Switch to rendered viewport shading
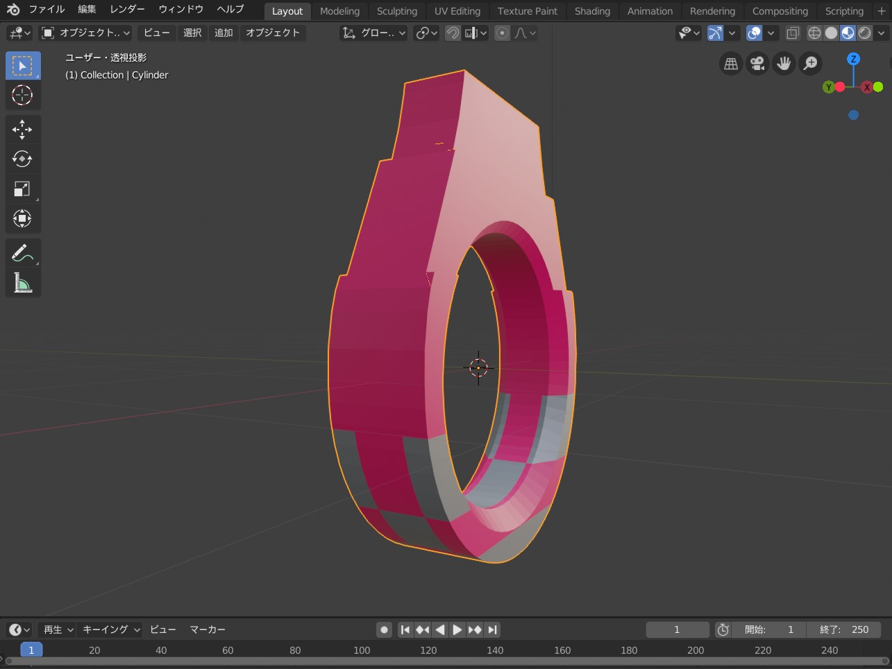This screenshot has width=892, height=669. [x=864, y=33]
